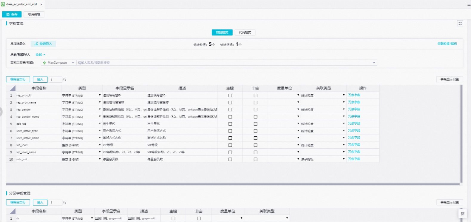Click the table name search input field
This screenshot has height=222, width=471.
(227, 63)
